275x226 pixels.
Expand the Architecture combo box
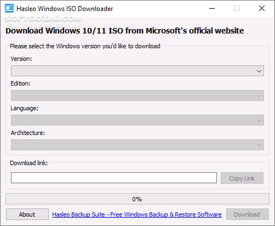137,145
